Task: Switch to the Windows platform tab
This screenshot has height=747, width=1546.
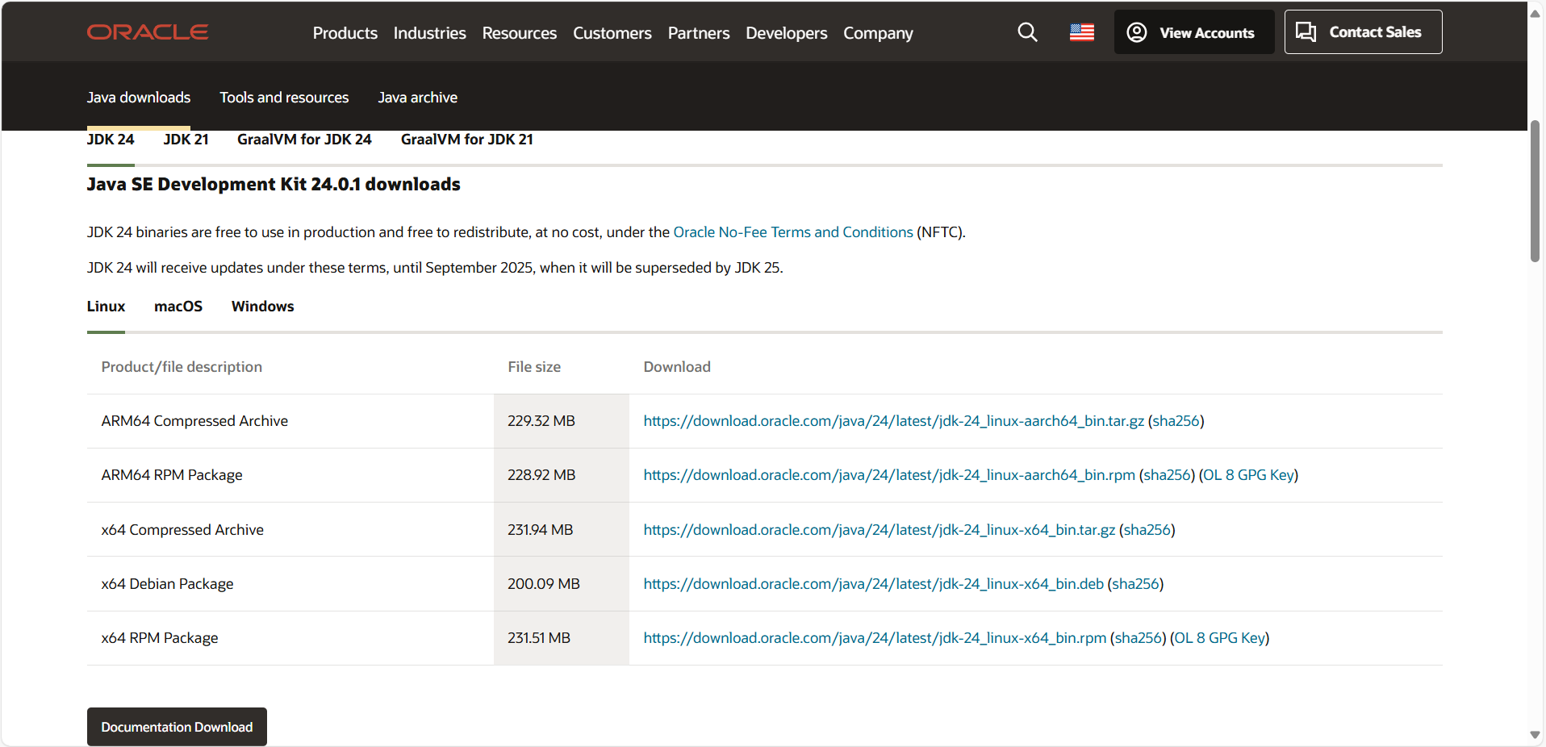Action: pyautogui.click(x=263, y=307)
